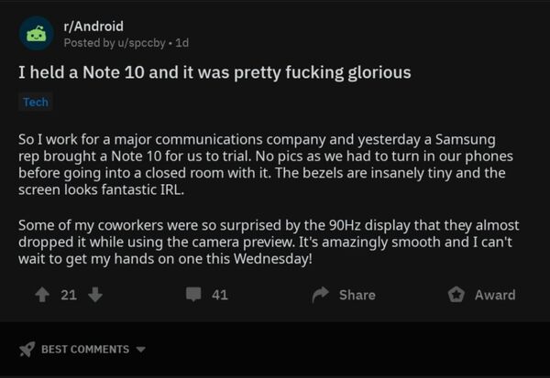Click the rocket icon beside Best Comments

tap(27, 349)
